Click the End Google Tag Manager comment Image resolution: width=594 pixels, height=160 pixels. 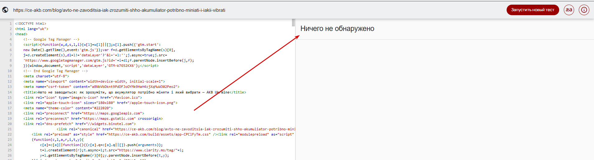[55, 71]
